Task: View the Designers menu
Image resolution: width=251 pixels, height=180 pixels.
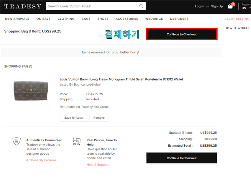Action: coord(179,19)
